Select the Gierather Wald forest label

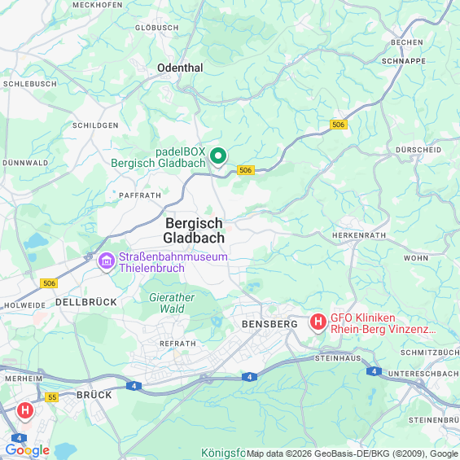coord(172,303)
